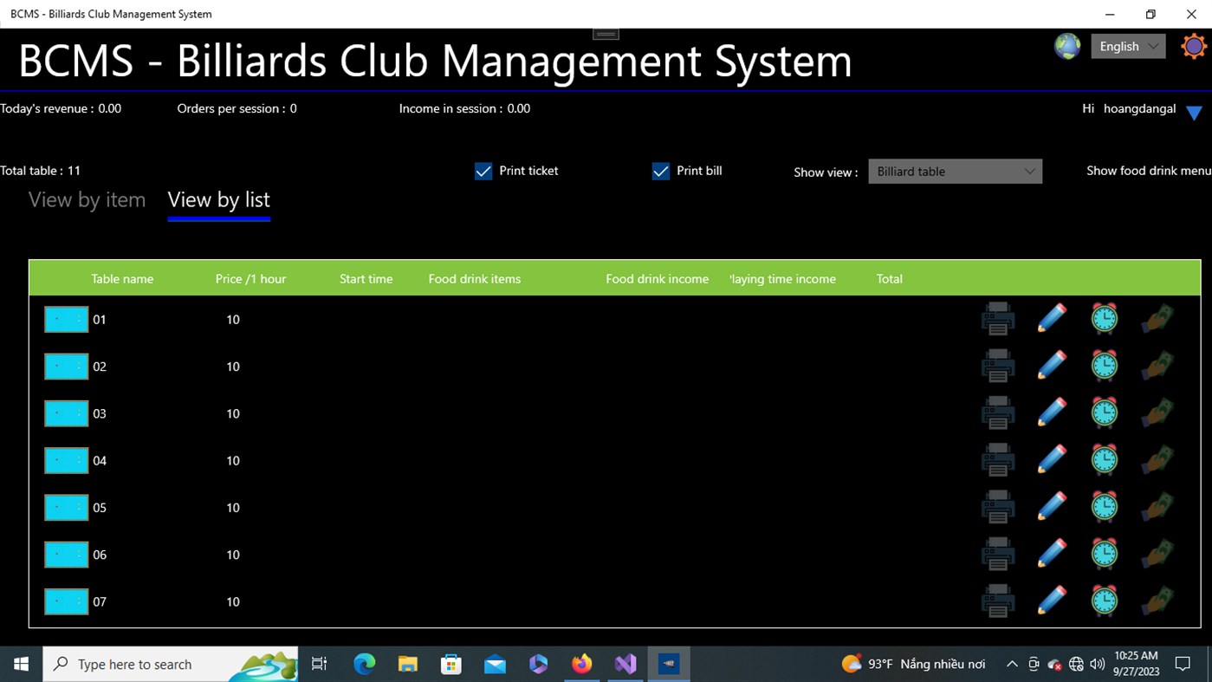Switch to the View by item tab
Image resolution: width=1212 pixels, height=682 pixels.
(x=87, y=199)
